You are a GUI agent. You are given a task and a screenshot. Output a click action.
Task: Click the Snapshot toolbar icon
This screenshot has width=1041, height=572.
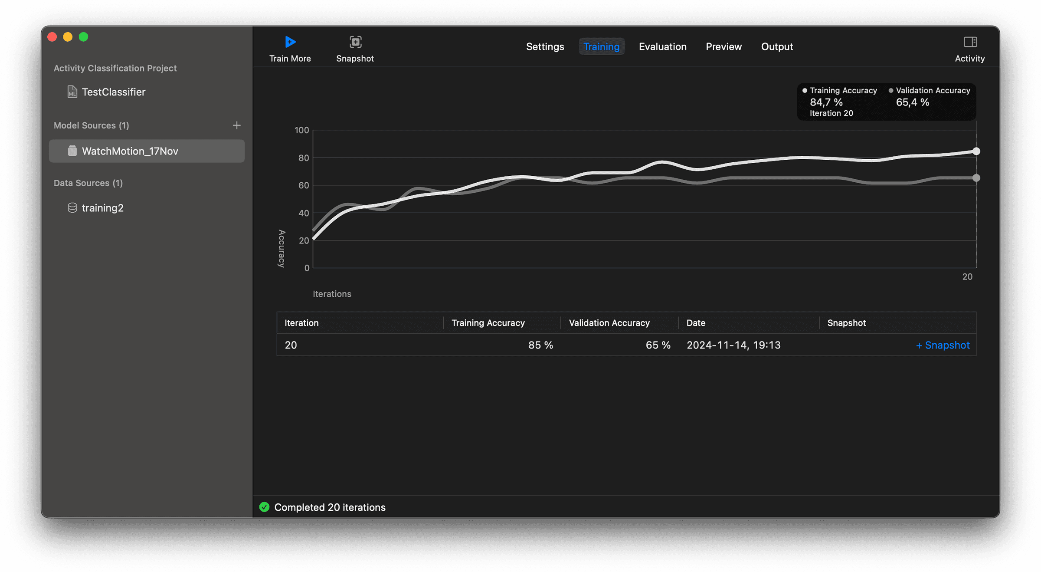click(355, 42)
